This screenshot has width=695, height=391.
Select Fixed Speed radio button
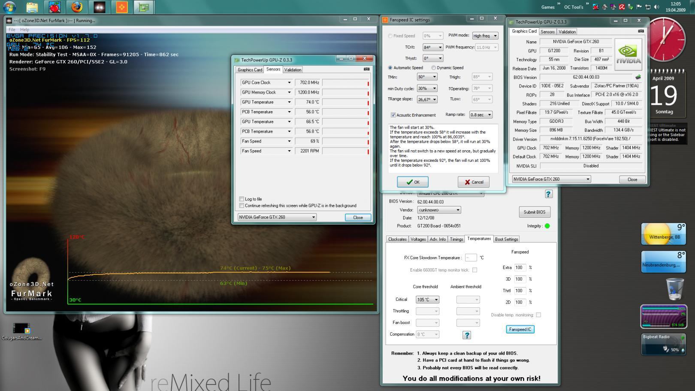pyautogui.click(x=390, y=36)
